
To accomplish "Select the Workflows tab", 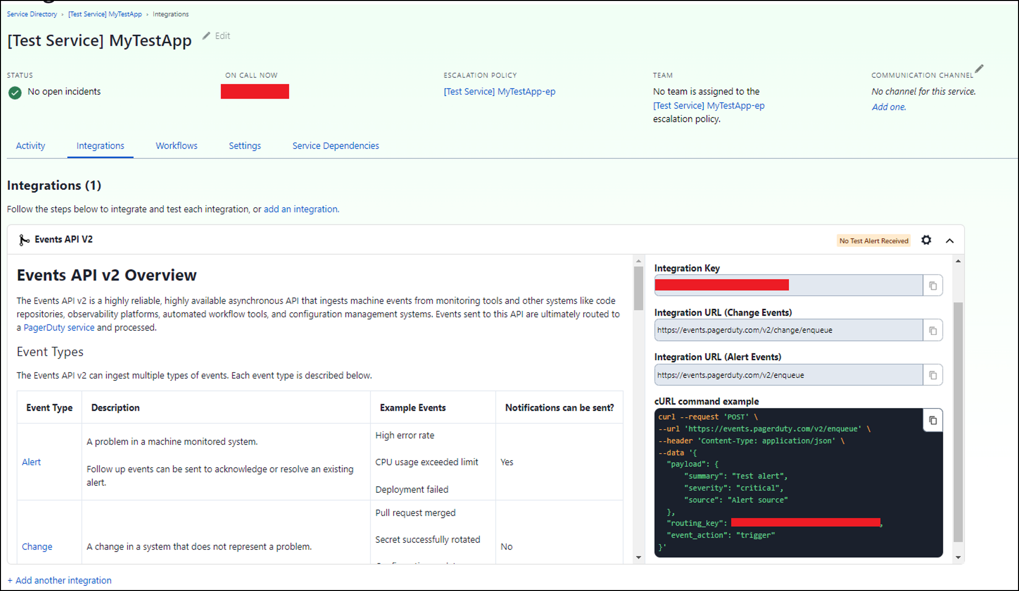I will click(x=176, y=145).
